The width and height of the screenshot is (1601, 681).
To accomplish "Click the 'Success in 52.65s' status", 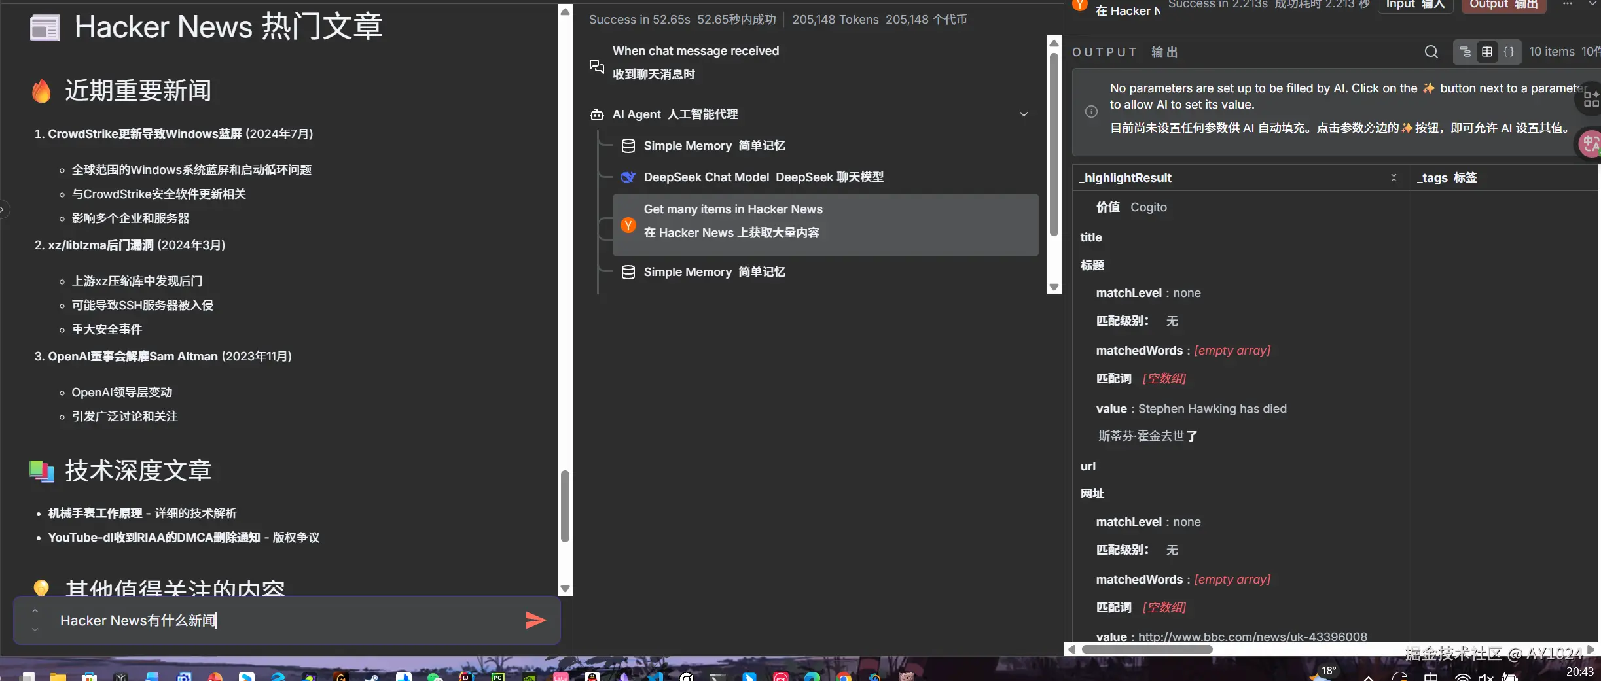I will tap(639, 20).
